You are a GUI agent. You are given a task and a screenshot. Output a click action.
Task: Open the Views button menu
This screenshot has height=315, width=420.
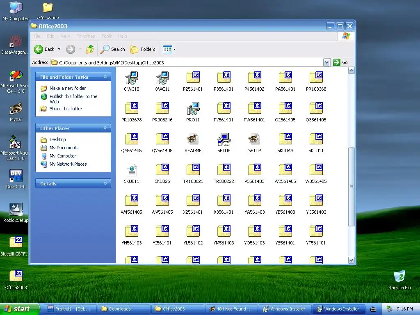click(169, 49)
